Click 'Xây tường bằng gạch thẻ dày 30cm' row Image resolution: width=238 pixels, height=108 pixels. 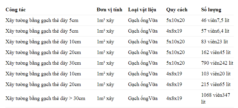pos(120,63)
